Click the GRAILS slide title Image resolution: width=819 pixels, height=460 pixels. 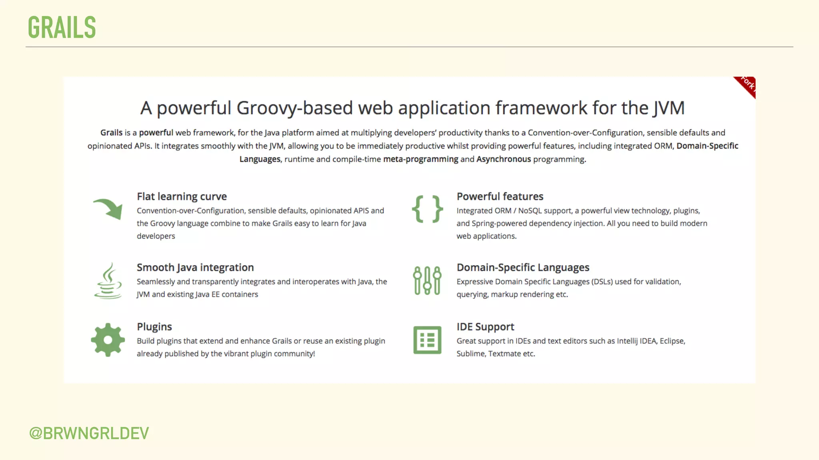(62, 27)
